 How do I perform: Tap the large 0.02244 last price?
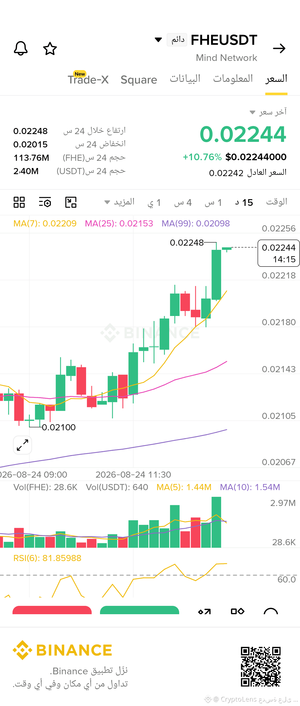click(x=243, y=134)
